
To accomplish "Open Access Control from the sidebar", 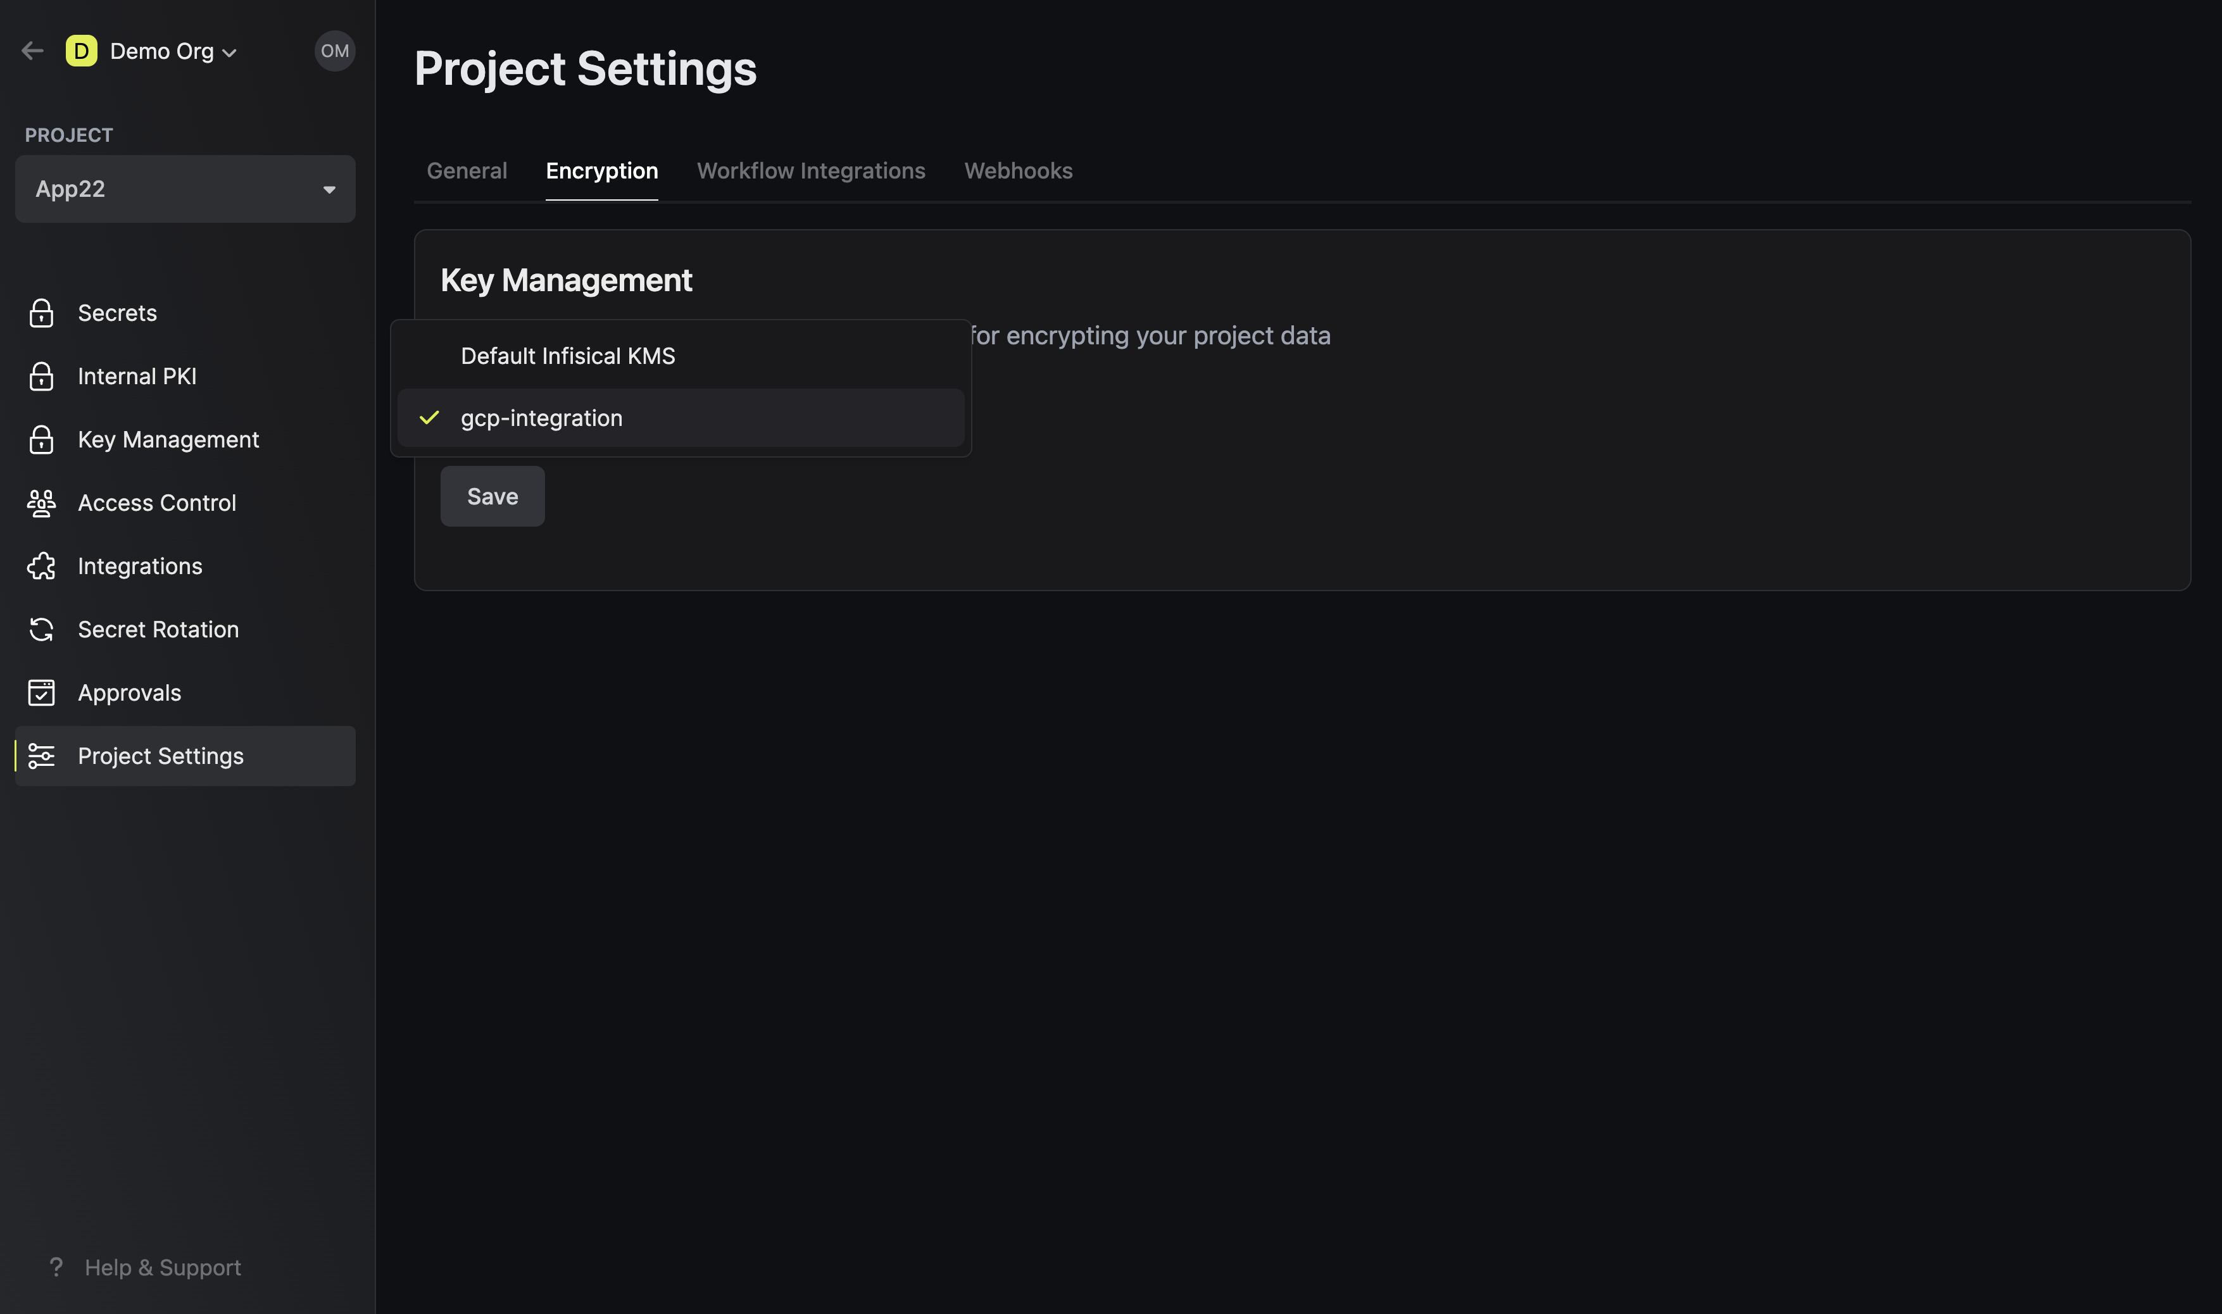I will [x=185, y=503].
